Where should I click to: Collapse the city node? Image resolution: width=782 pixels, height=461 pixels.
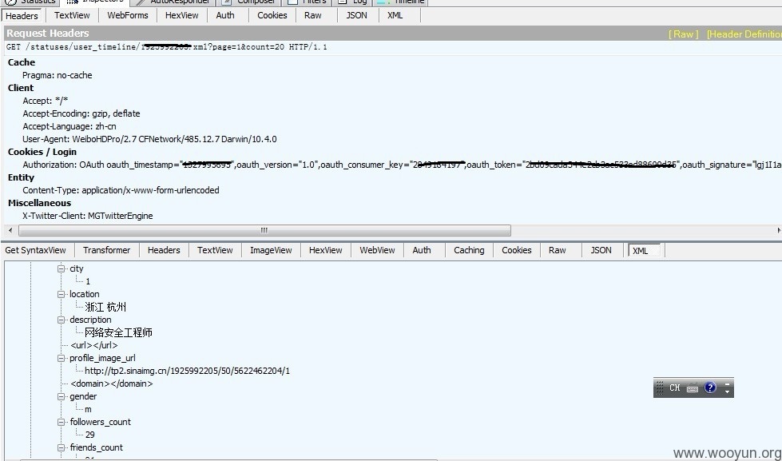coord(62,268)
